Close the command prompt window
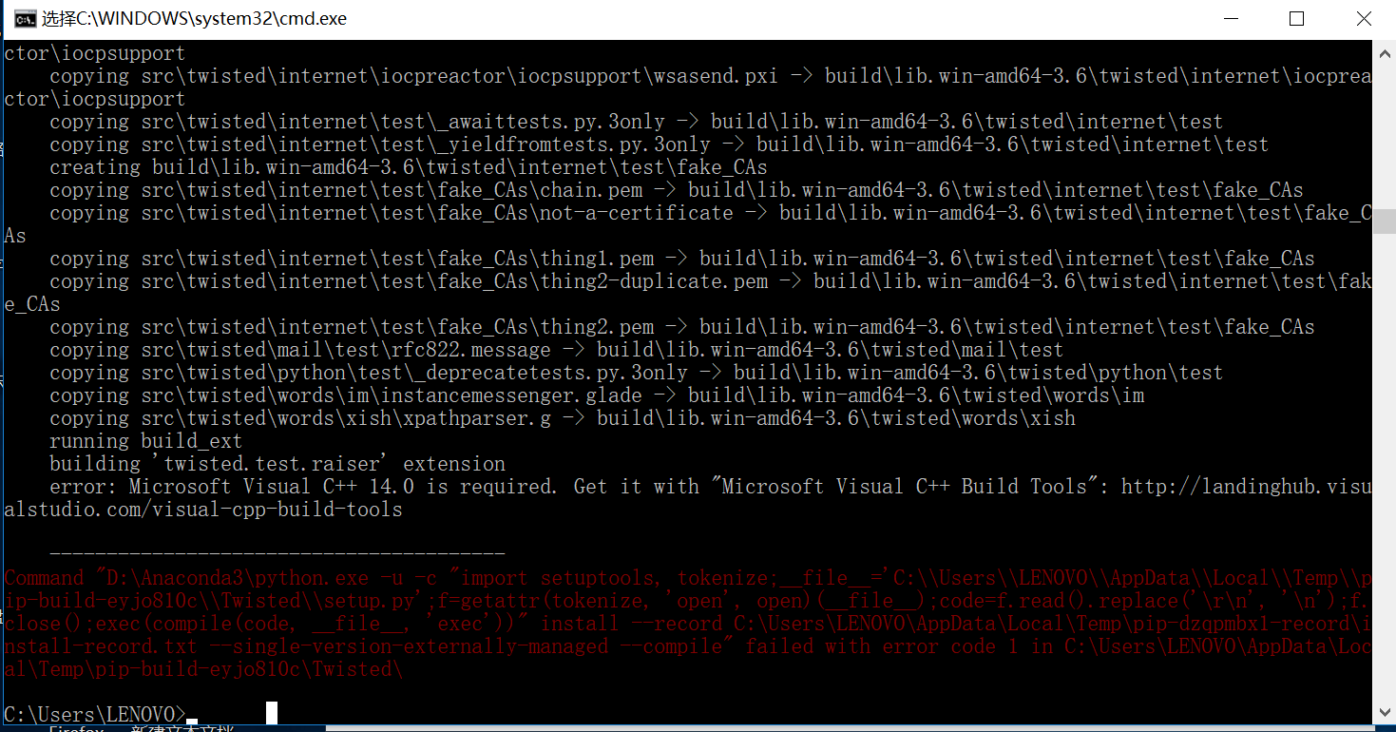 [1363, 19]
